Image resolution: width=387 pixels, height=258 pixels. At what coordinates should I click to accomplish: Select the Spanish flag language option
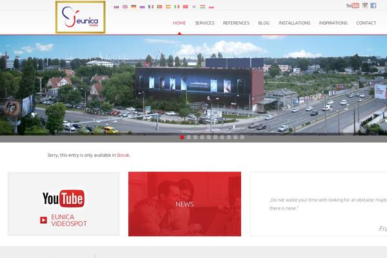pos(168,7)
